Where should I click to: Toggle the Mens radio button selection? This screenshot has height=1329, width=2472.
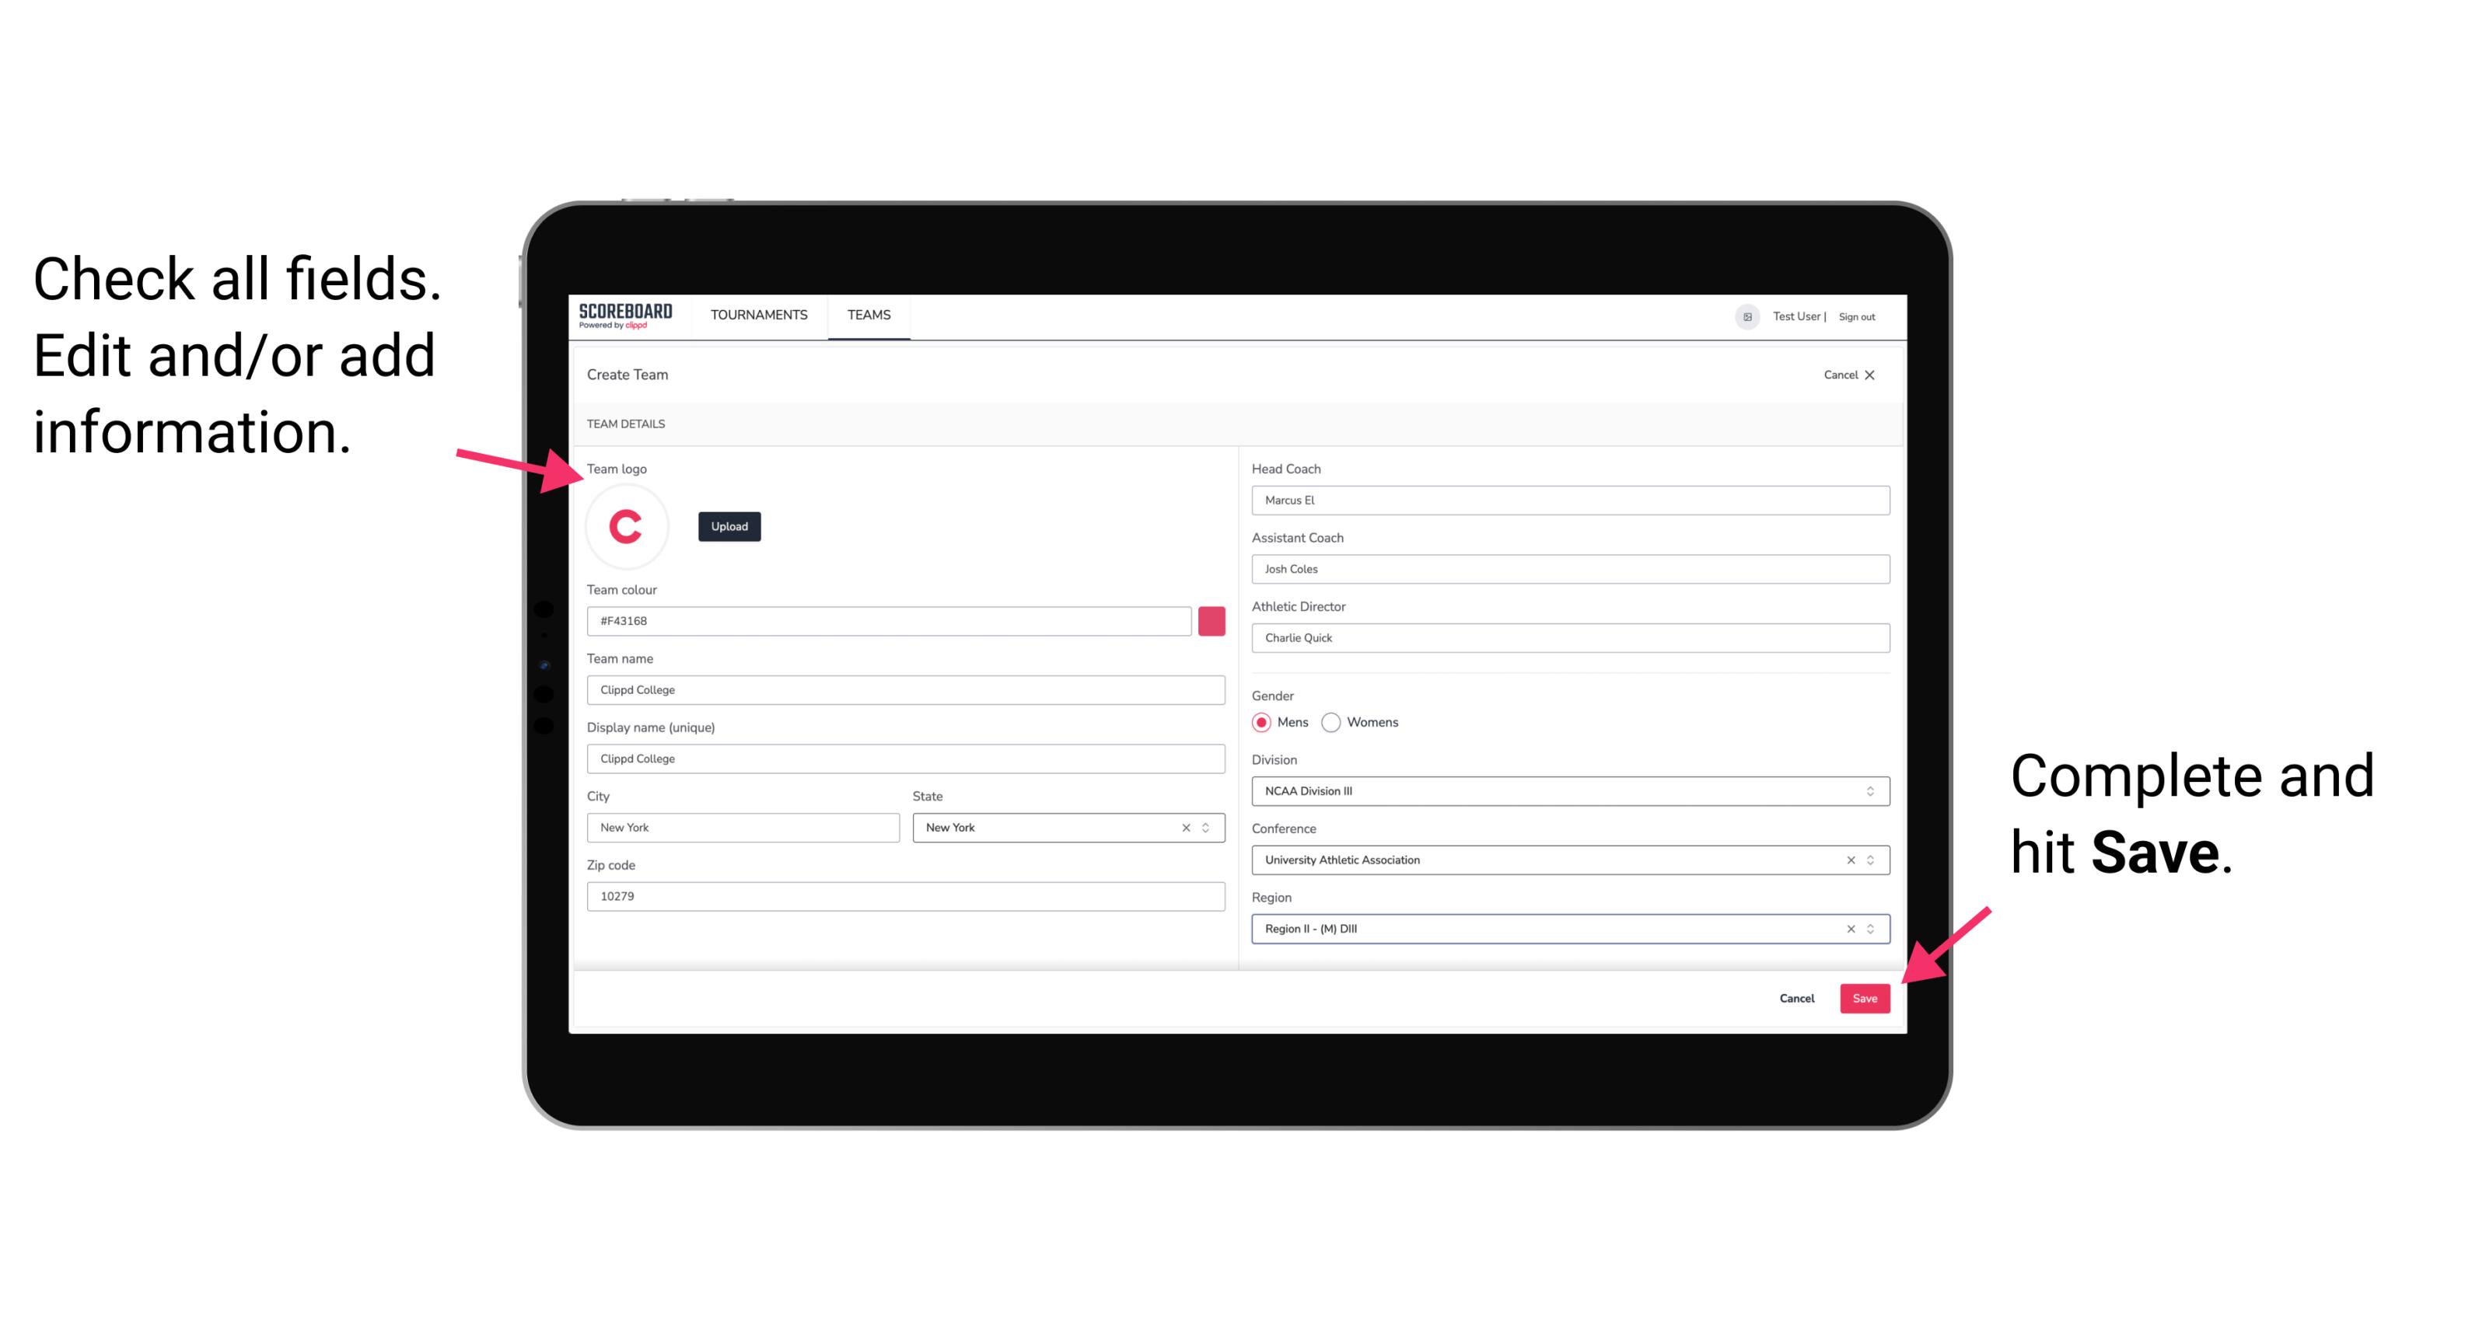pyautogui.click(x=1260, y=722)
